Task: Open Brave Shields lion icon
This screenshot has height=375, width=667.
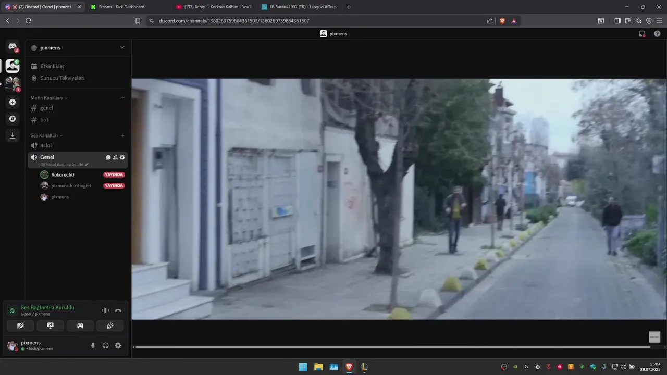Action: click(x=502, y=21)
